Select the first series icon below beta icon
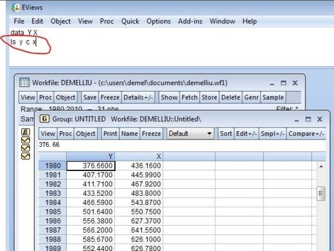This screenshot has width=334, height=251. click(x=26, y=140)
